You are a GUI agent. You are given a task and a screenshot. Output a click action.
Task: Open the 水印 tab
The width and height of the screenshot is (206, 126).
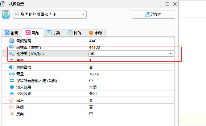[x=95, y=33]
